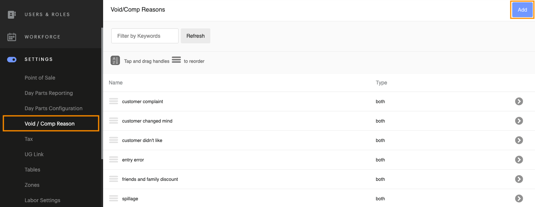Click the alphabetical A-Z sort icon
535x207 pixels.
(115, 61)
